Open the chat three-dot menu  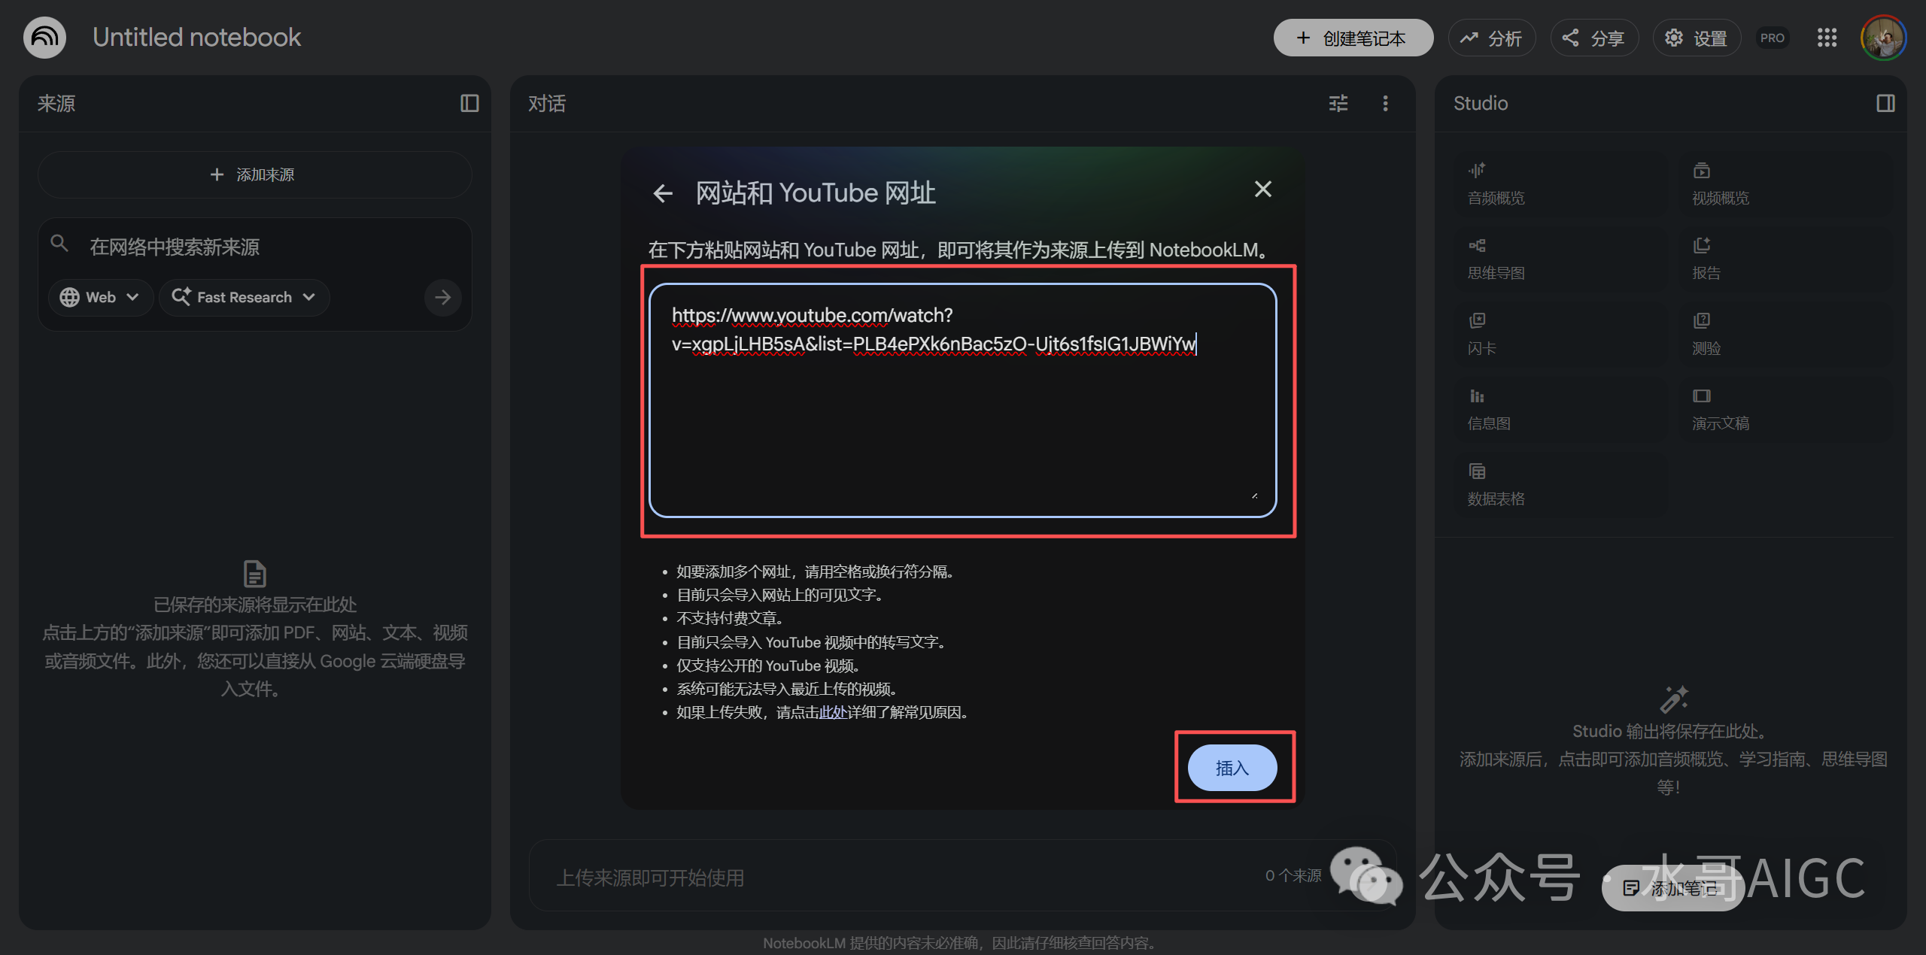pyautogui.click(x=1385, y=103)
